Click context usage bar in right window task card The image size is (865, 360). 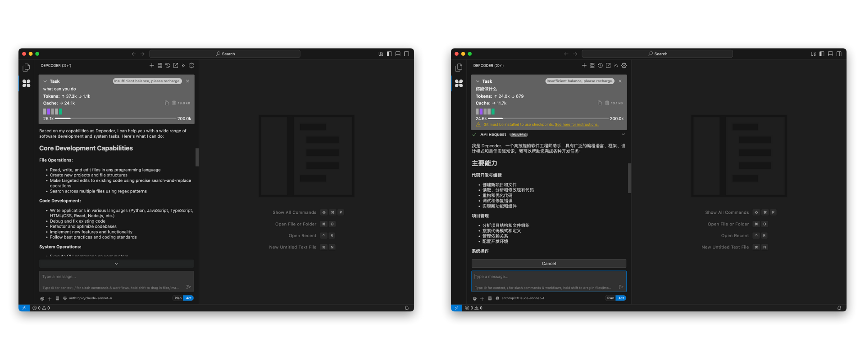tap(548, 118)
